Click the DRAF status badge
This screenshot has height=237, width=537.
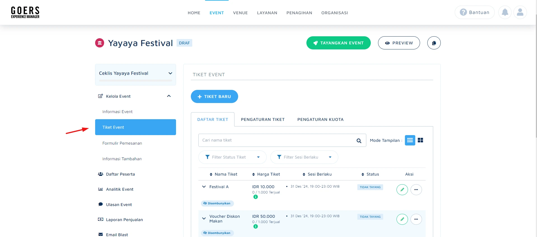coord(184,43)
